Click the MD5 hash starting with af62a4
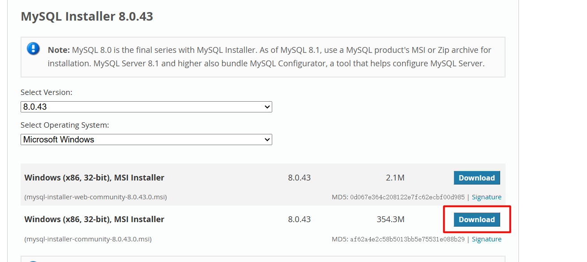This screenshot has height=262, width=587. tap(407, 239)
